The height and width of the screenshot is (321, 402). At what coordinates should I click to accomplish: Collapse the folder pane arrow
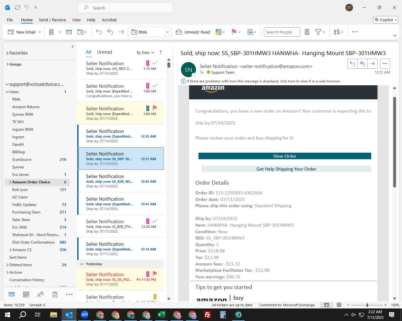coord(73,47)
